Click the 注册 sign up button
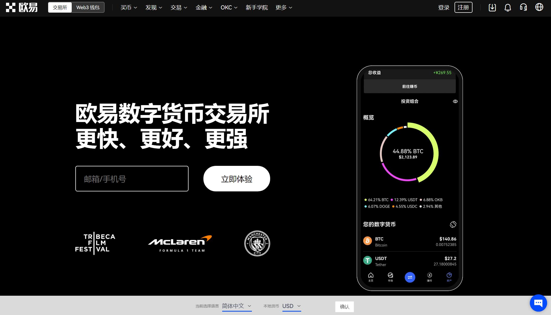551x315 pixels. pos(463,7)
